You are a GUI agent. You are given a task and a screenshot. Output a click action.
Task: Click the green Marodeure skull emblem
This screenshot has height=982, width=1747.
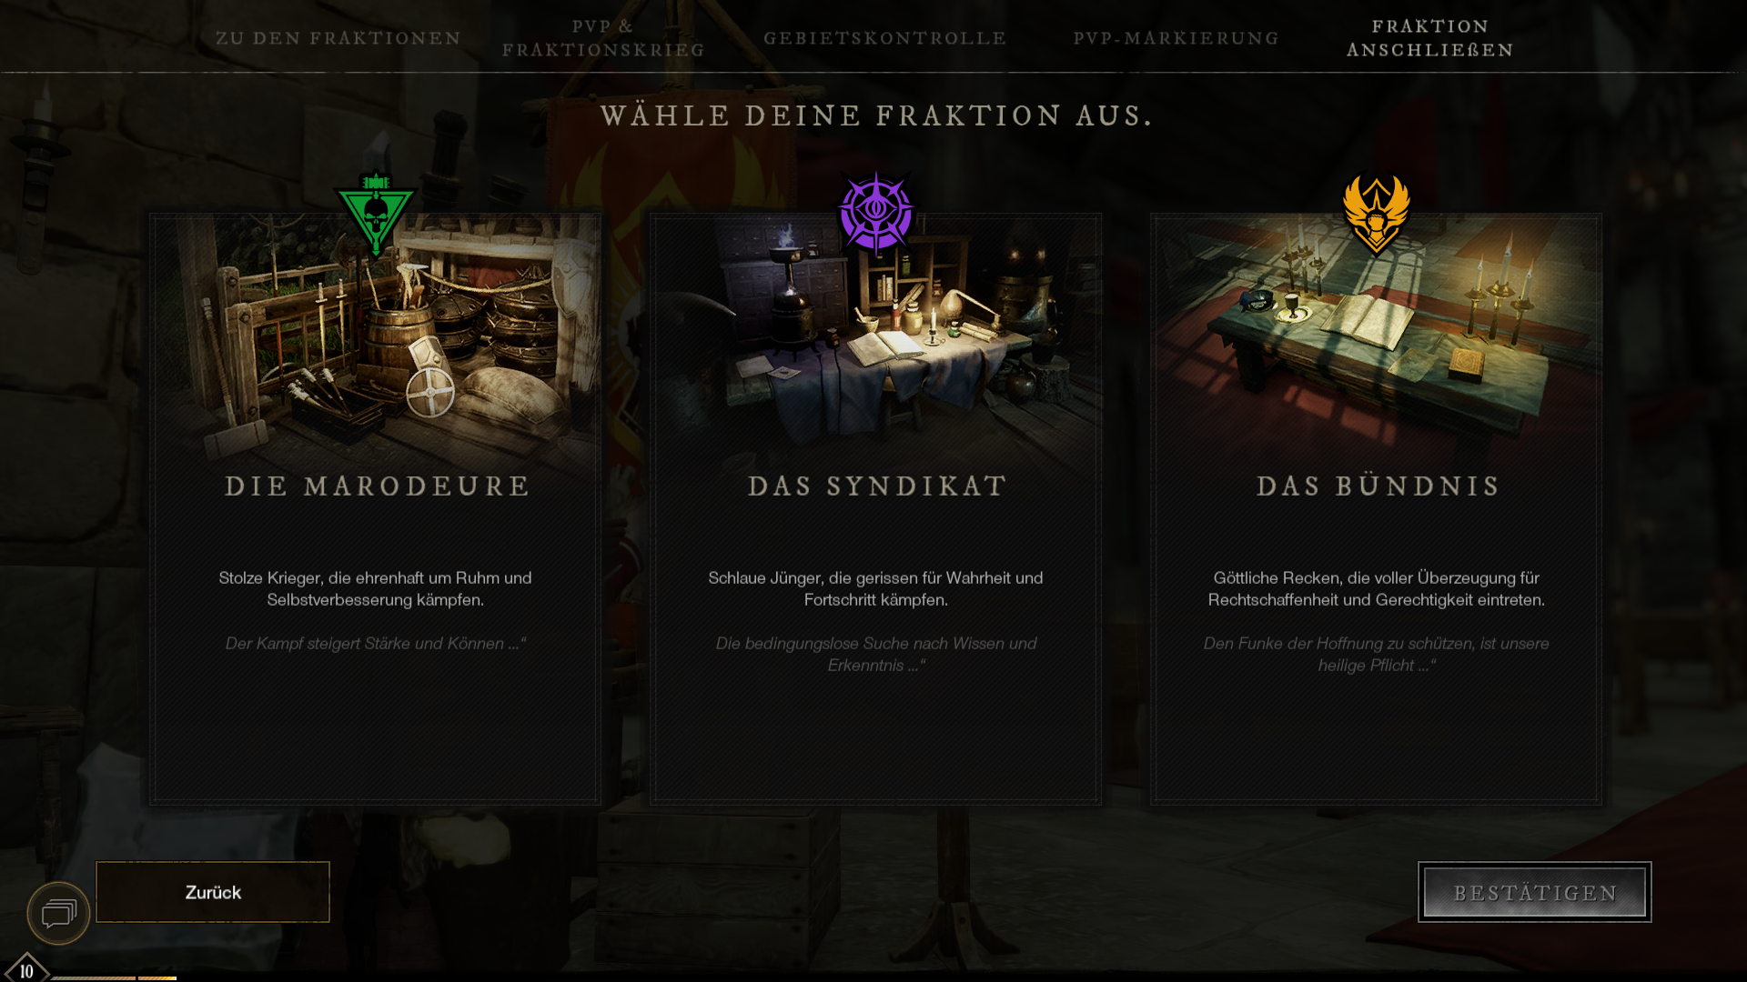click(376, 215)
